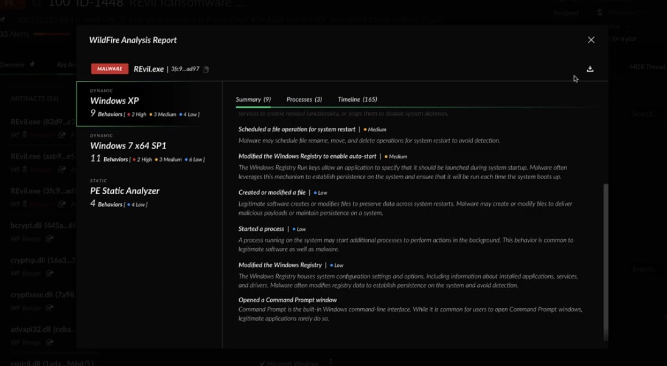
Task: Select the Windows 7 x64 SP1 analysis
Action: click(x=149, y=149)
